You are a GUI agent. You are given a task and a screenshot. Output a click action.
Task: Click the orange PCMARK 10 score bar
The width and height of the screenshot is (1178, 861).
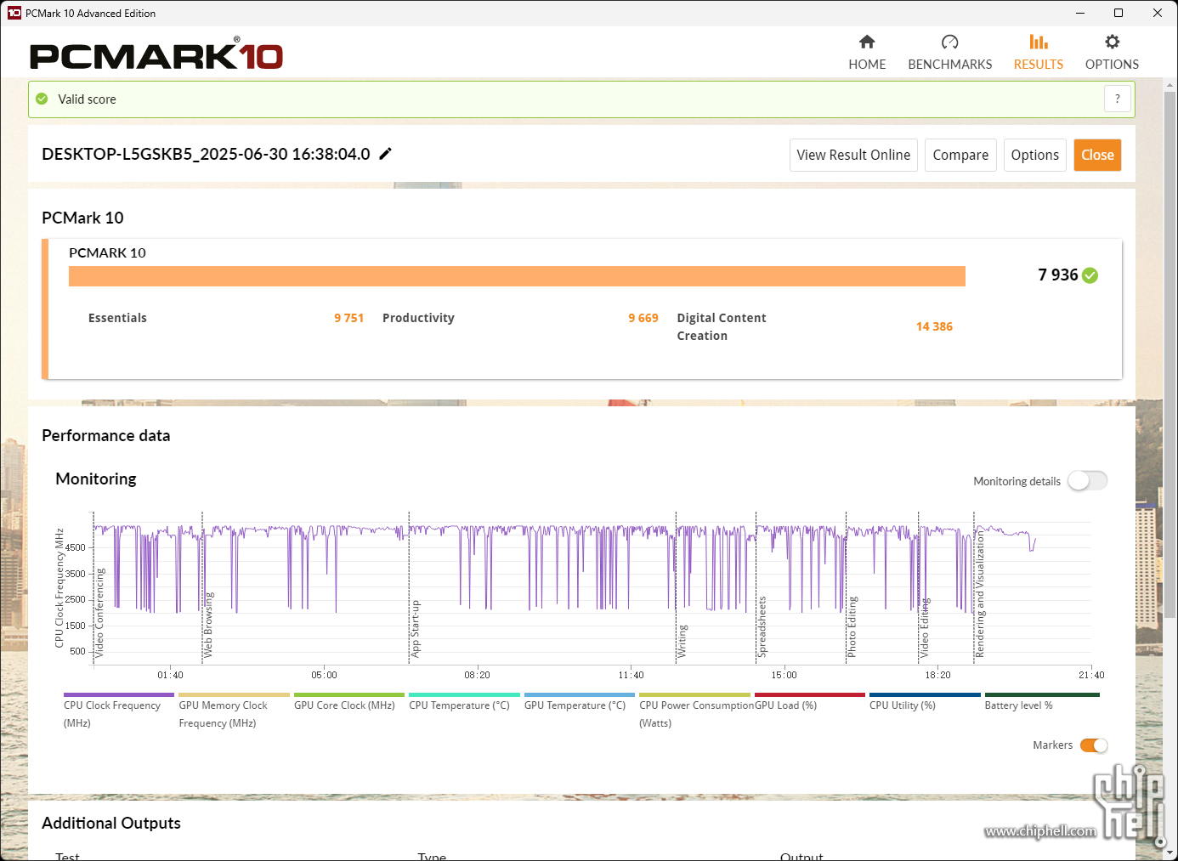tap(517, 276)
